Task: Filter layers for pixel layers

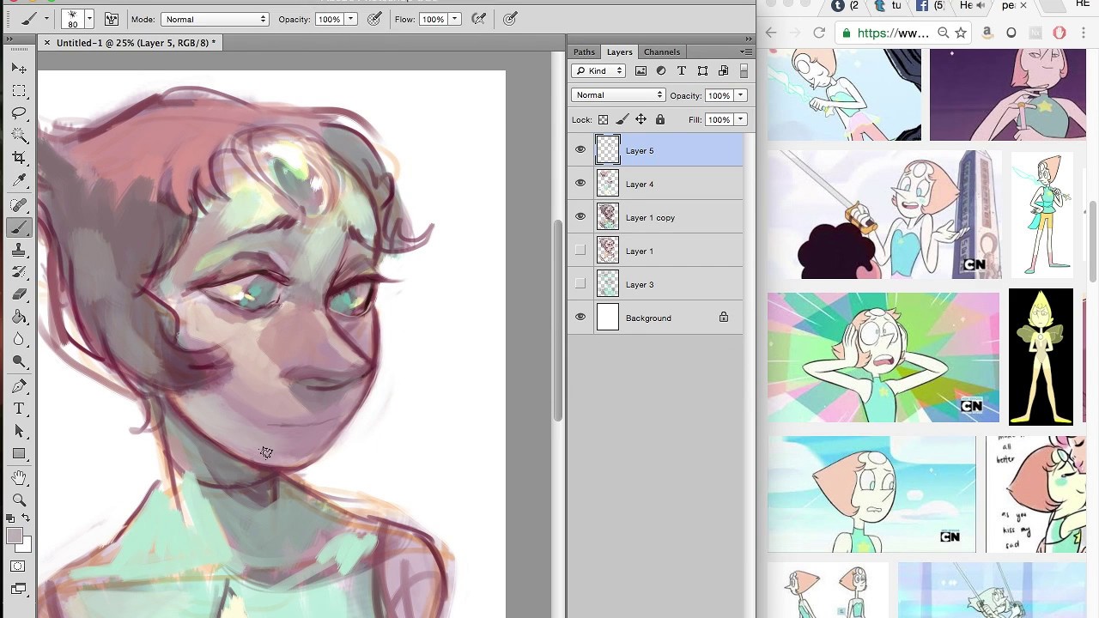Action: click(641, 71)
